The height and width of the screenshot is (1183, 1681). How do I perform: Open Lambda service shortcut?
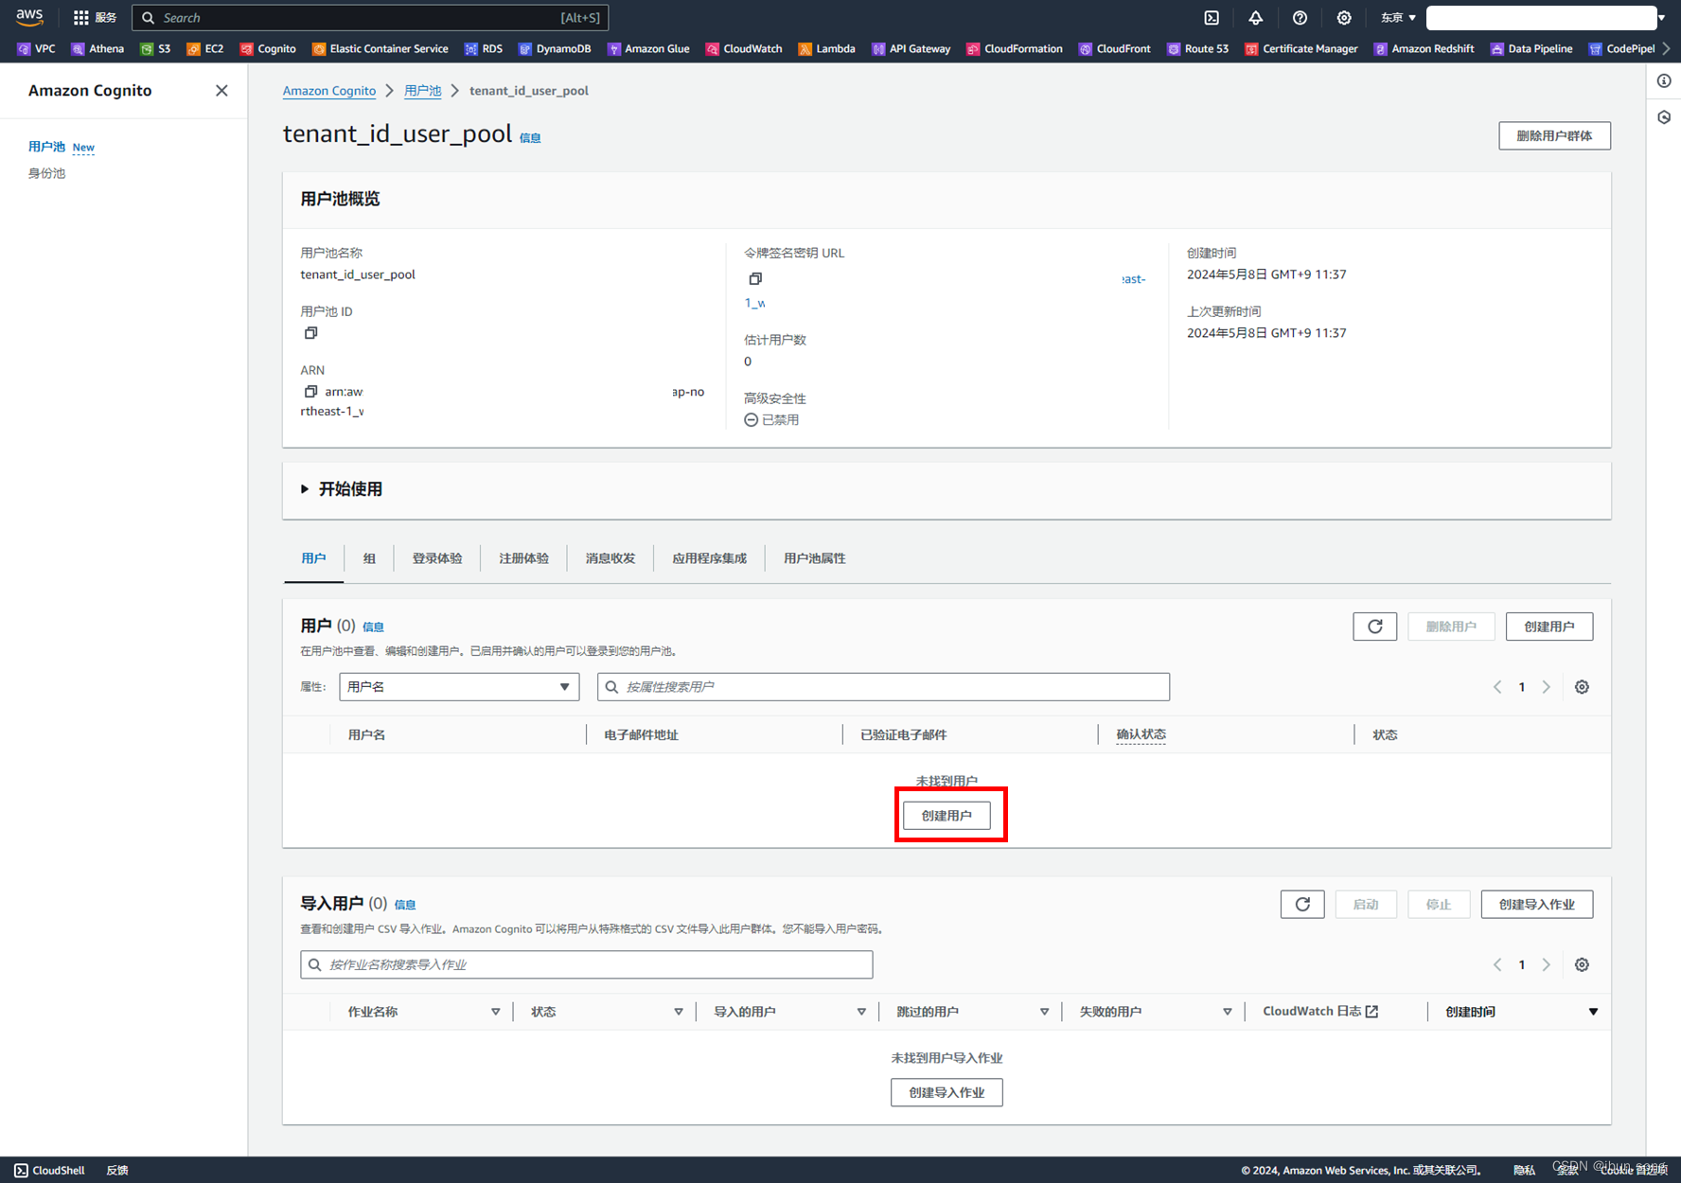coord(826,49)
